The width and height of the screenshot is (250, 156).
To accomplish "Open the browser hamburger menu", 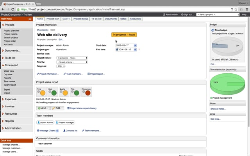I will [247, 9].
